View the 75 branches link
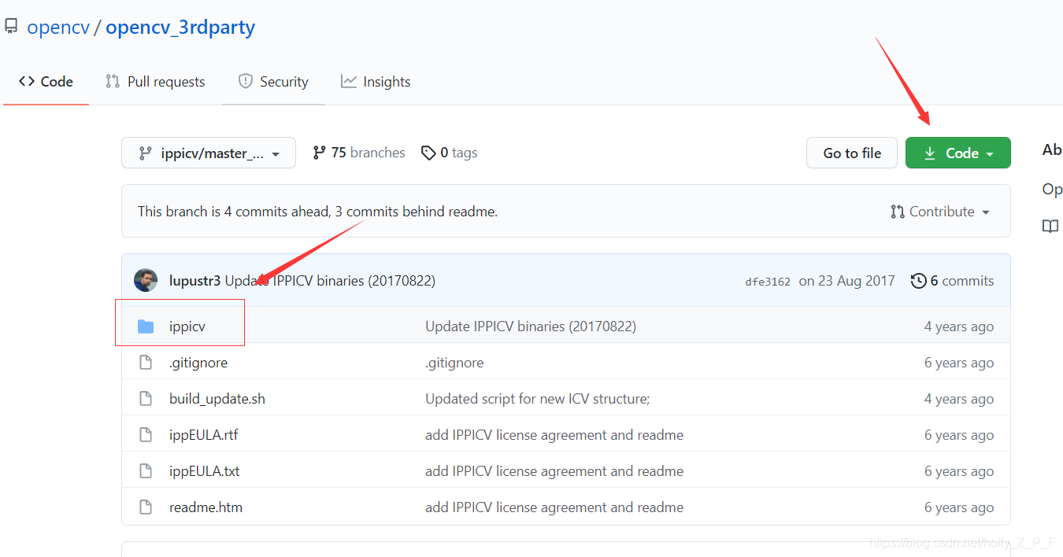Image resolution: width=1063 pixels, height=557 pixels. (x=359, y=153)
